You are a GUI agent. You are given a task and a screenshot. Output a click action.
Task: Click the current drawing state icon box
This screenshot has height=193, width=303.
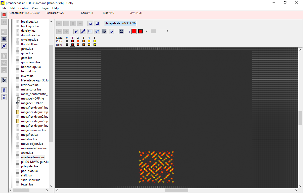140,31
